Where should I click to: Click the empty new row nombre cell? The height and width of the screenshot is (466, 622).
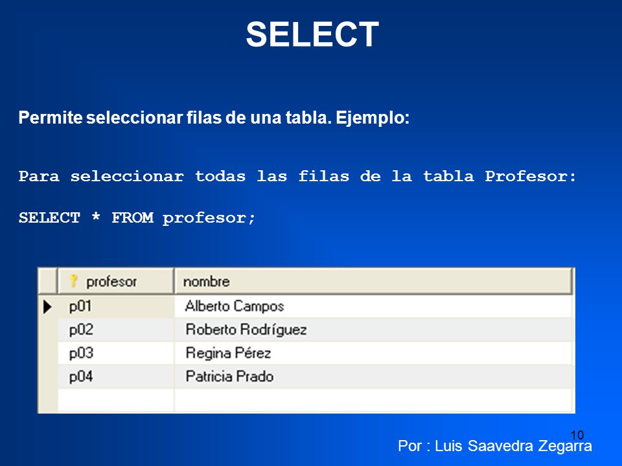pos(374,400)
